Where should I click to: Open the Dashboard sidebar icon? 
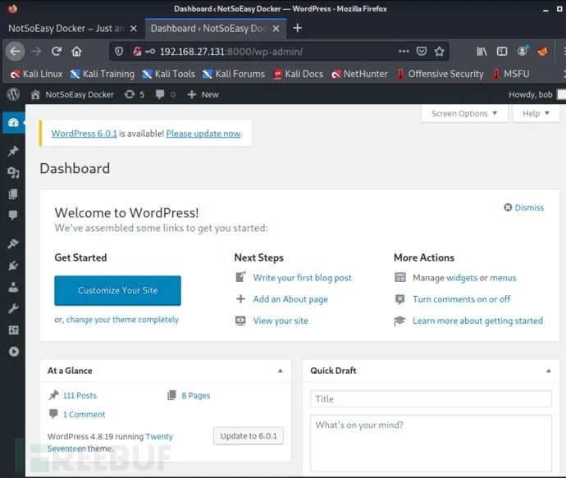tap(13, 123)
